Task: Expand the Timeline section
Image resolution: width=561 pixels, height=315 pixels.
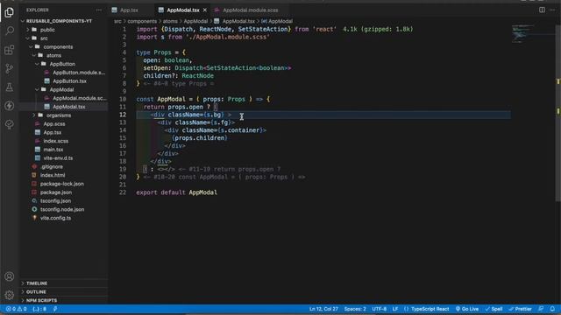Action: 37,283
